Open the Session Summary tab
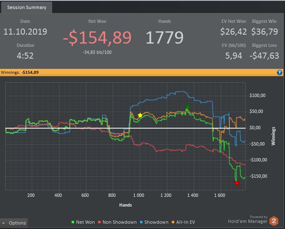This screenshot has height=229, width=285. click(26, 7)
